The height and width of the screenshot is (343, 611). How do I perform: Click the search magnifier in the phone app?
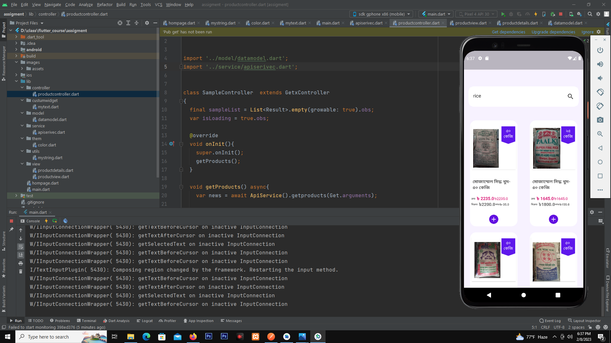tap(570, 96)
